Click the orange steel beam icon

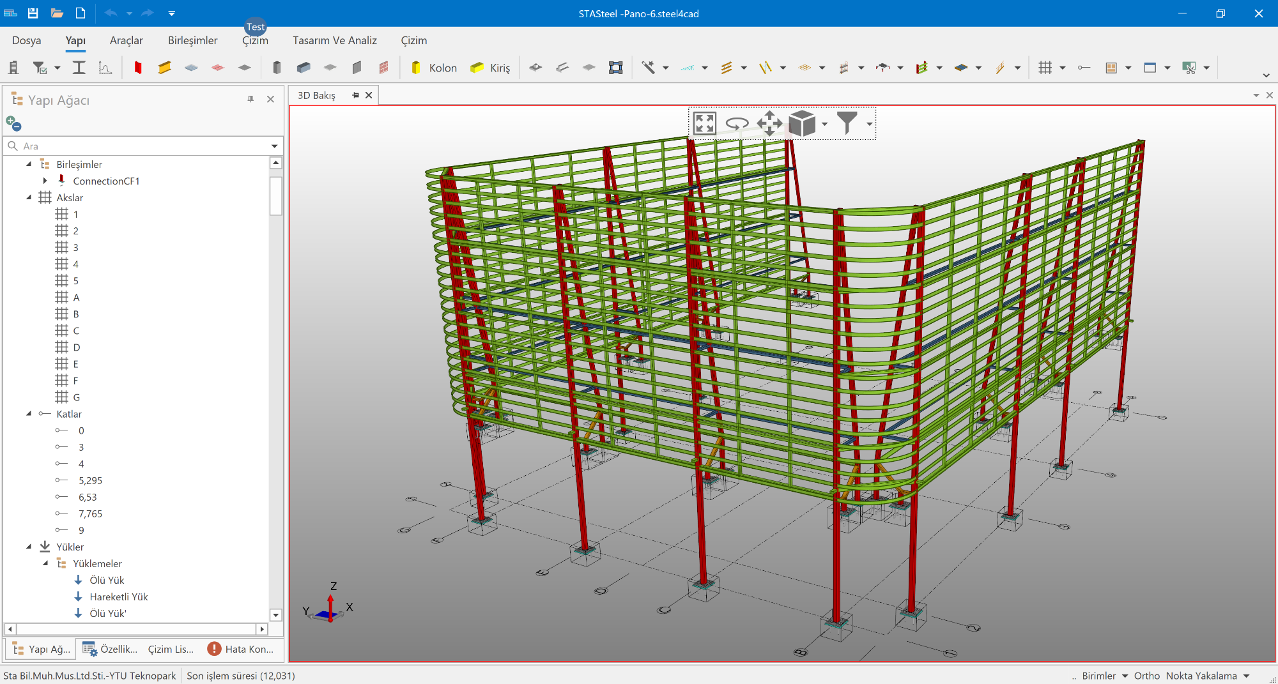[164, 68]
